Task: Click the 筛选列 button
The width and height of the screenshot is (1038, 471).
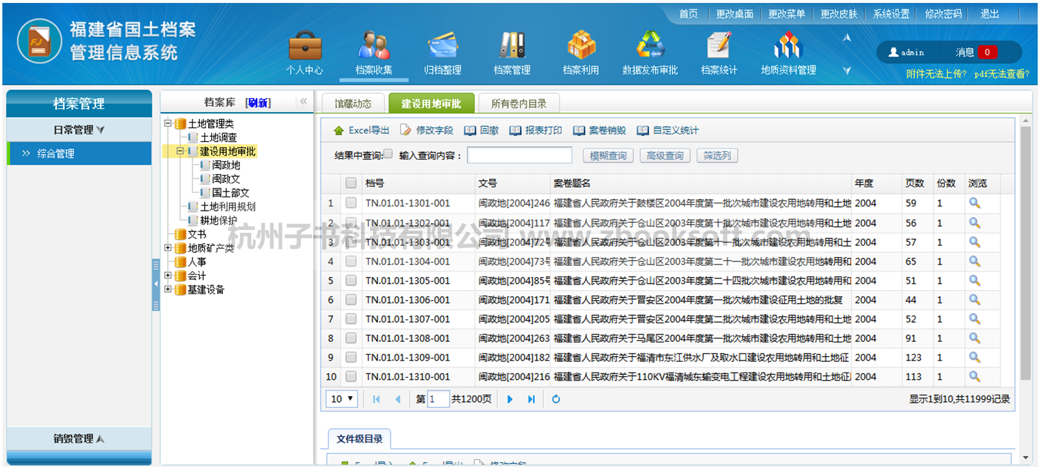Action: tap(717, 156)
